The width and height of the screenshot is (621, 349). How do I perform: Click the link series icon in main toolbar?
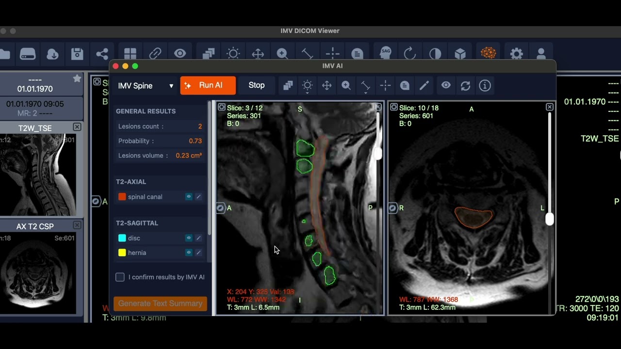(x=155, y=54)
